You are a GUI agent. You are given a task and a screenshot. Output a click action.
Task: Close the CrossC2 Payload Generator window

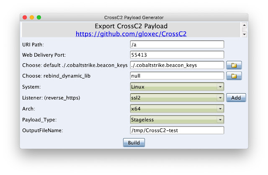point(25,18)
